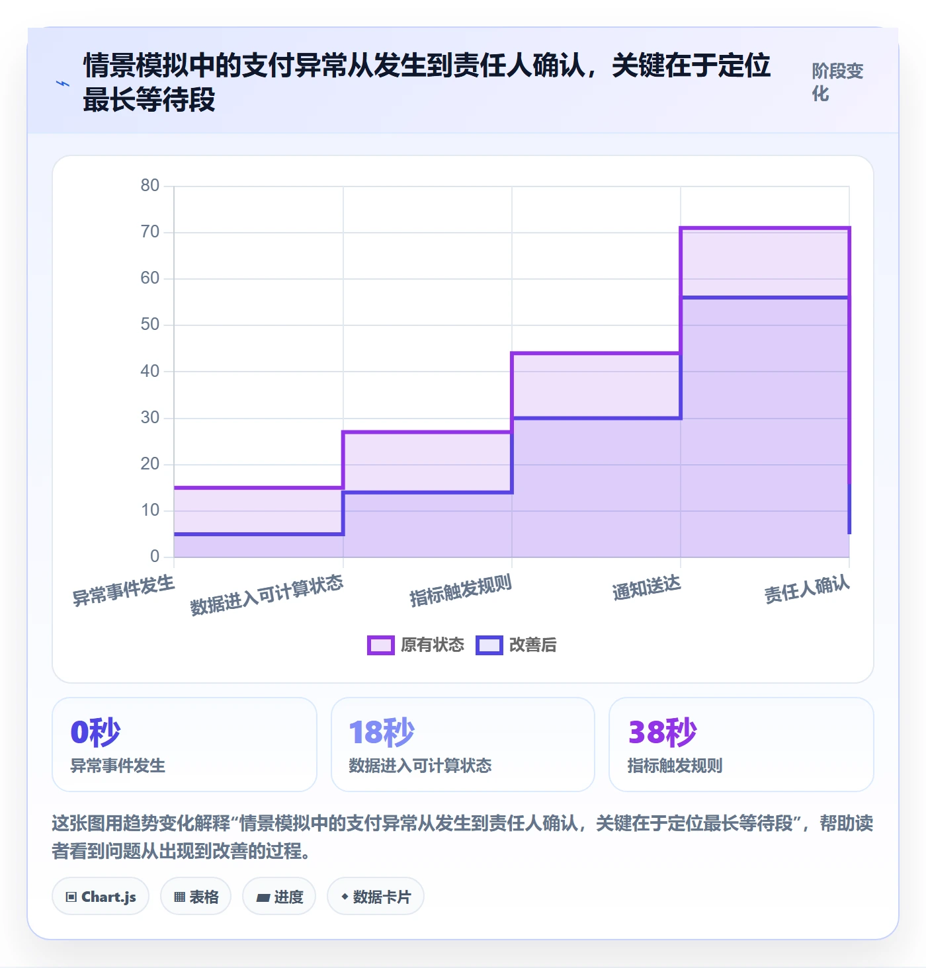Click the 数据卡片 chip diamond icon
Screen dimensions: 926x968
pos(345,897)
